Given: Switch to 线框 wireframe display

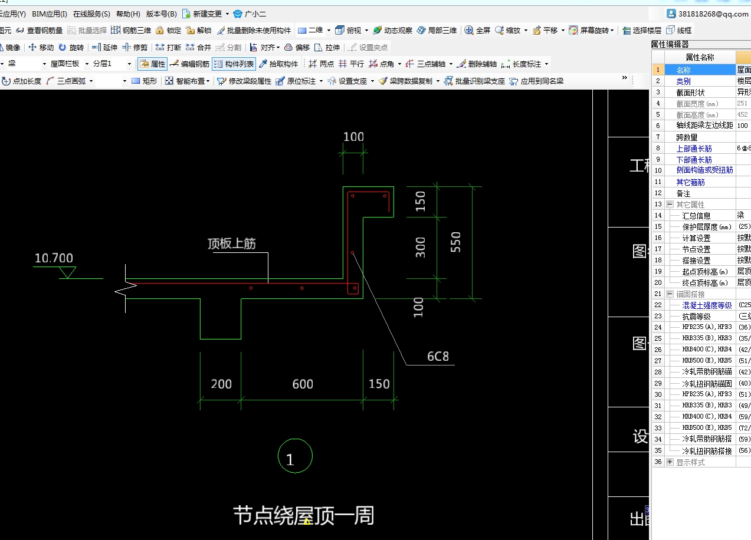Looking at the screenshot, I should point(678,30).
